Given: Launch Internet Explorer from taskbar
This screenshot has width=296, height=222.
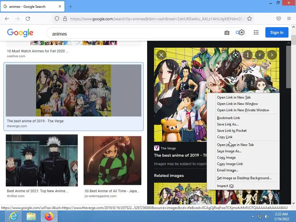Looking at the screenshot, I should (x=13, y=216).
